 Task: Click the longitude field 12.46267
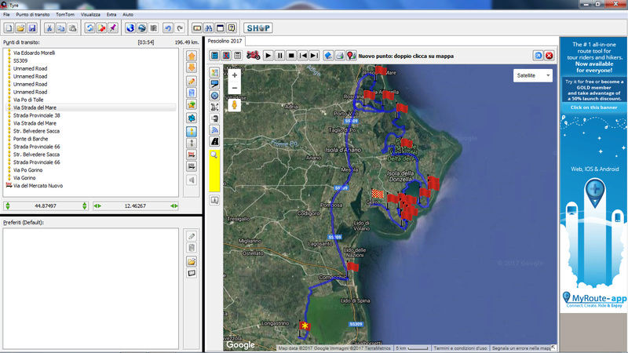(135, 206)
